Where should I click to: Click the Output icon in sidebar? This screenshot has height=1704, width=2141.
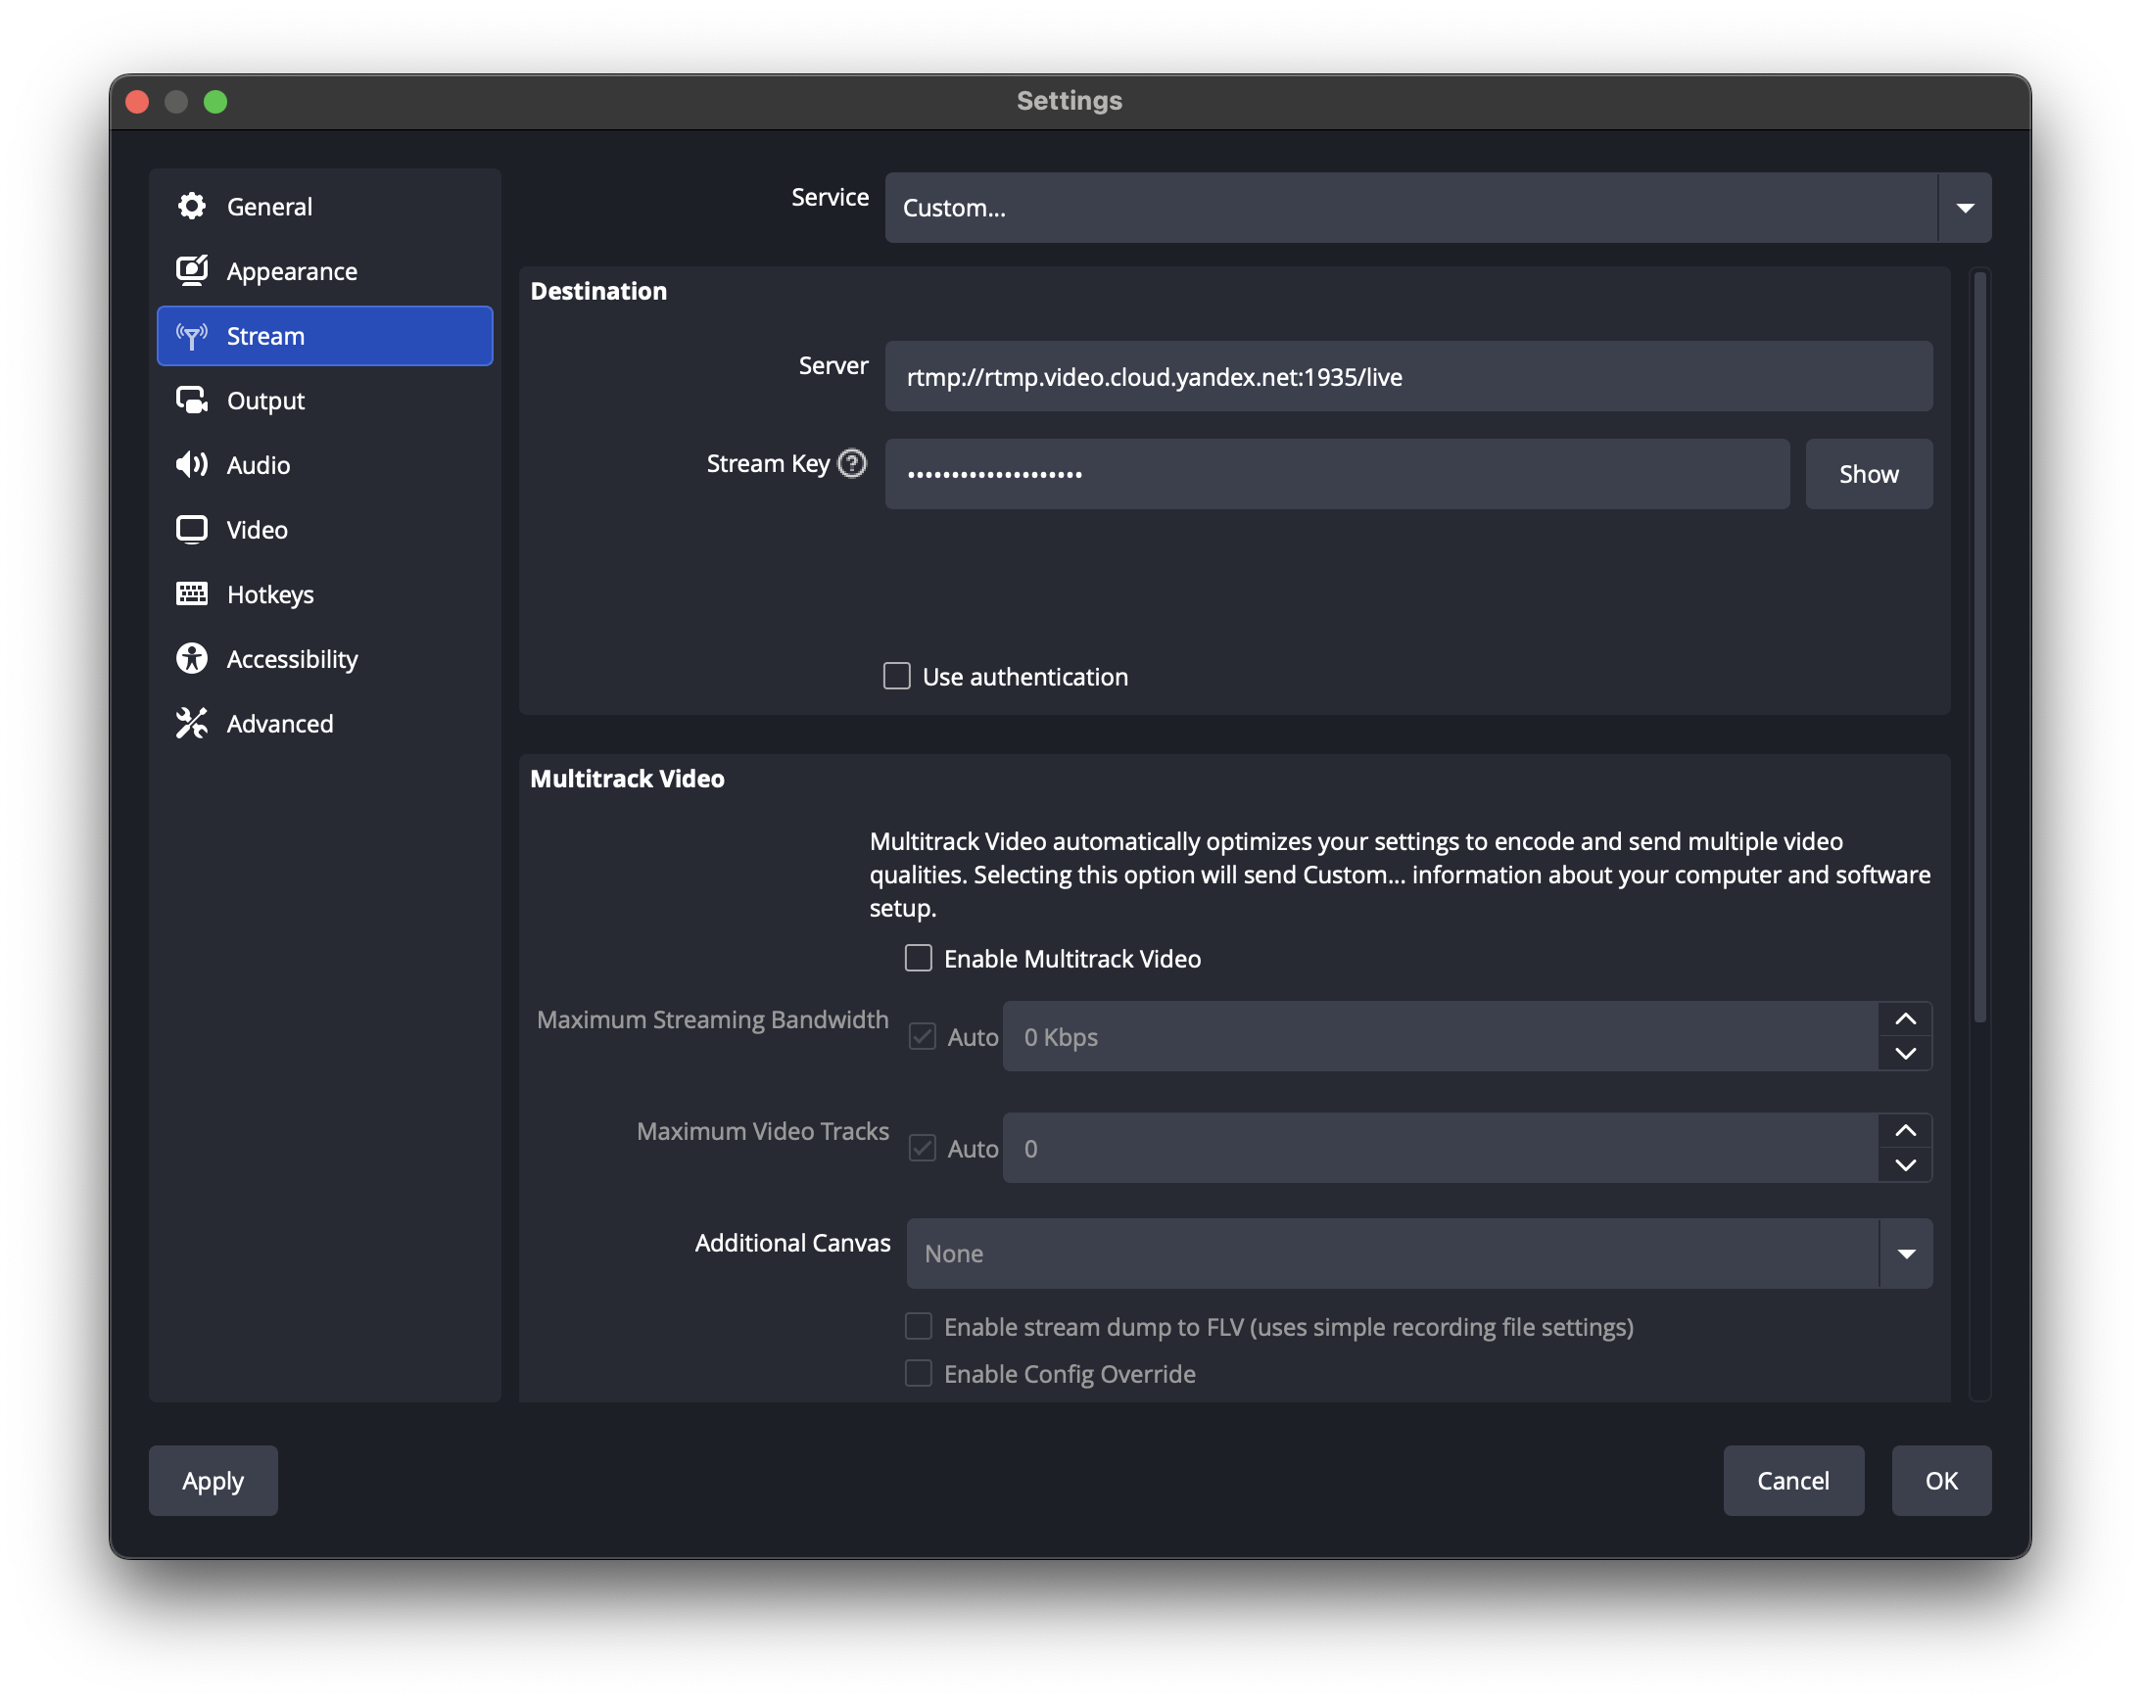pos(192,401)
